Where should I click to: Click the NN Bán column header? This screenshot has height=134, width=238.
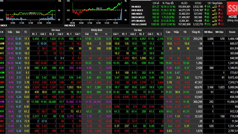click(x=219, y=32)
